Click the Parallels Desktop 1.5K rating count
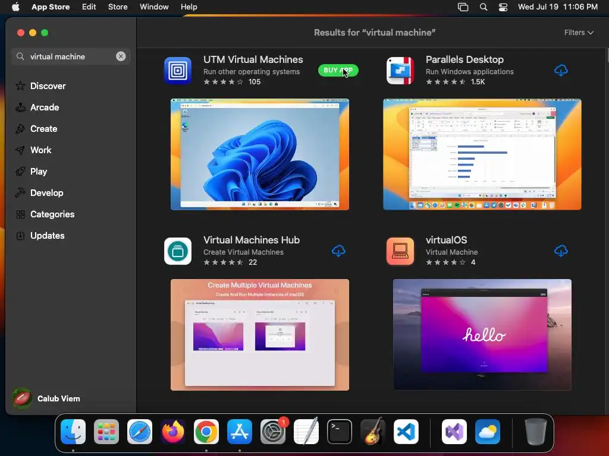The height and width of the screenshot is (456, 609). click(x=478, y=82)
